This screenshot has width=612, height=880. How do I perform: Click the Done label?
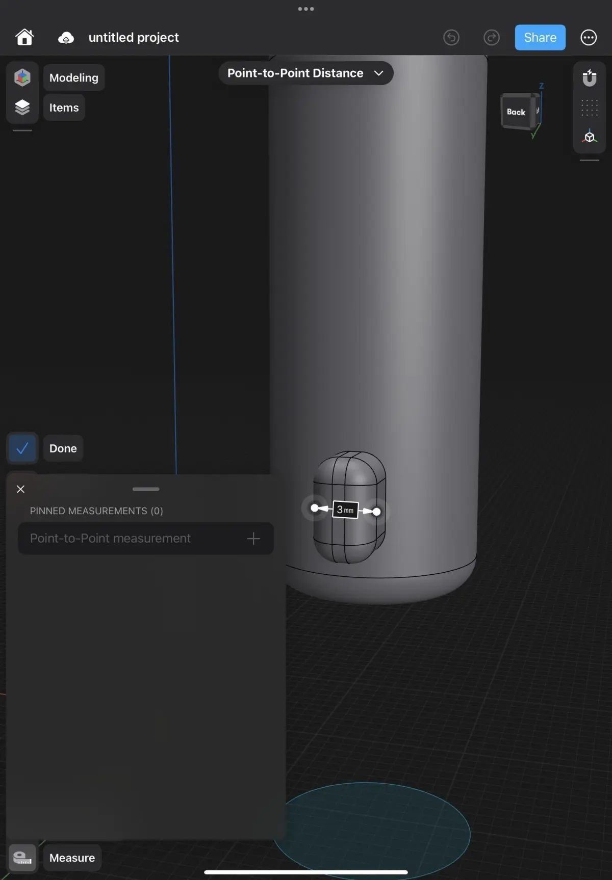pyautogui.click(x=63, y=448)
